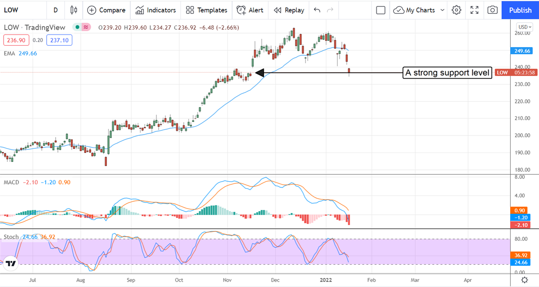Start bar Replay mode
Image resolution: width=539 pixels, height=287 pixels.
(x=289, y=10)
